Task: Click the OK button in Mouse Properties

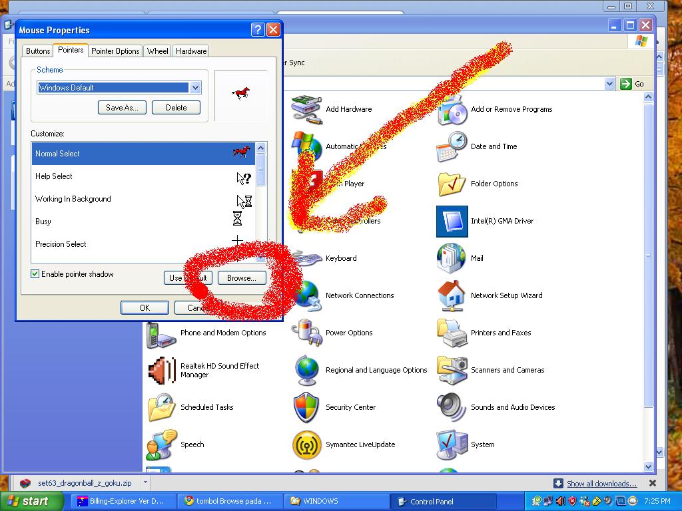Action: [x=145, y=307]
